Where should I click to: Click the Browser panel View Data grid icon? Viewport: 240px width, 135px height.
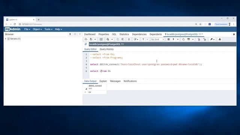coord(75,34)
